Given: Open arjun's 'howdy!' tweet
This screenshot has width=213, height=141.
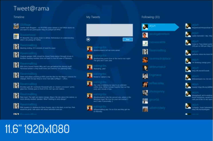Looking at the screenshot, I should (x=199, y=86).
